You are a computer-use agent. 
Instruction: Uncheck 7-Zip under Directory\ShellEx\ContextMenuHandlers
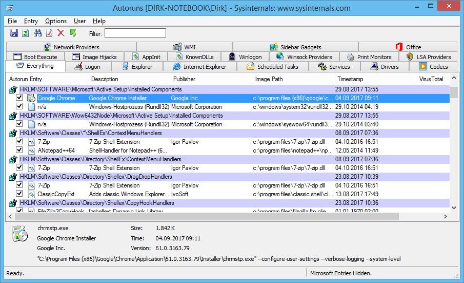[19, 167]
